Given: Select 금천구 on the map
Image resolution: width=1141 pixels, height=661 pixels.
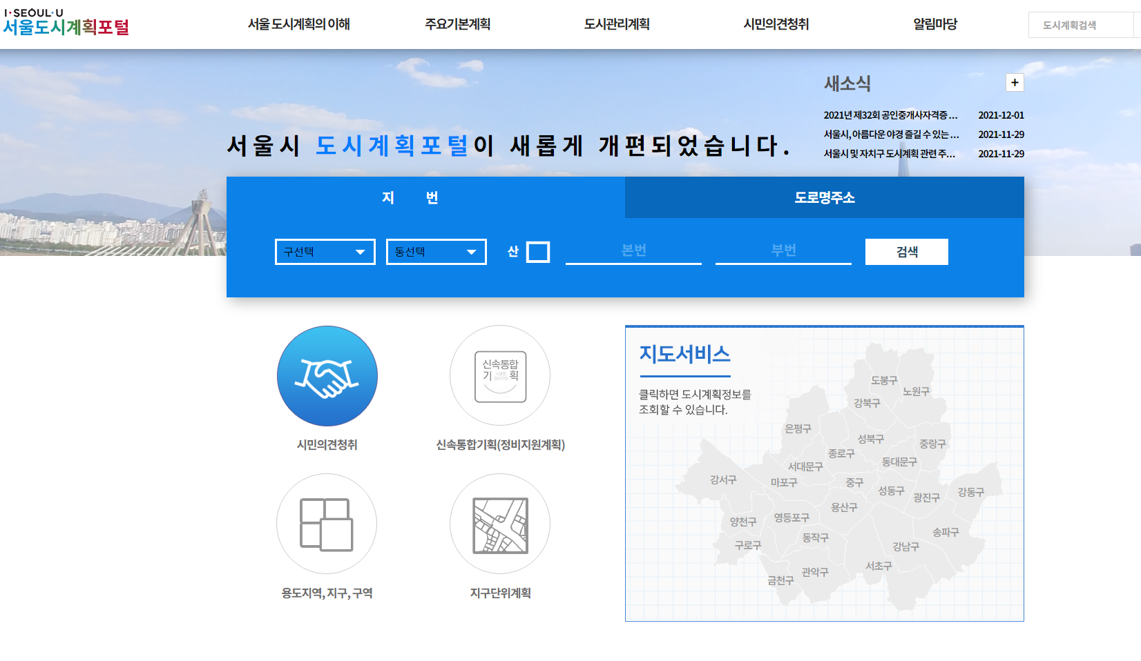Looking at the screenshot, I should pyautogui.click(x=780, y=580).
